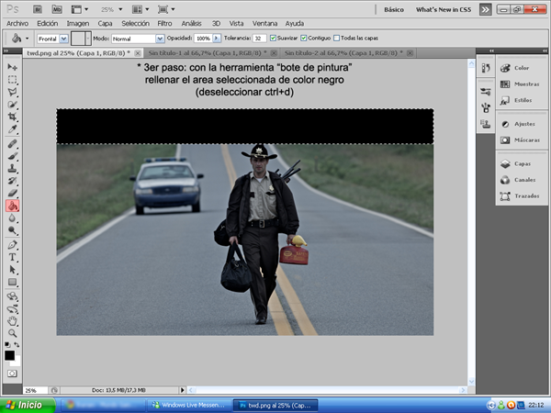
Task: Open the Capas panel
Action: (521, 163)
